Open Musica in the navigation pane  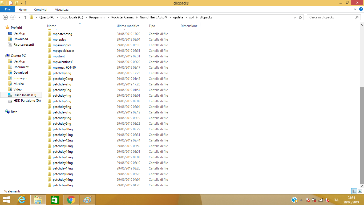tap(18, 84)
